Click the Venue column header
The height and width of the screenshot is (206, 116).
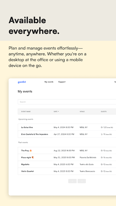click(82, 111)
